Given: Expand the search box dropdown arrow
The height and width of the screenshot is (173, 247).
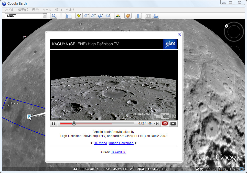Looking at the screenshot, I should click(45, 16).
